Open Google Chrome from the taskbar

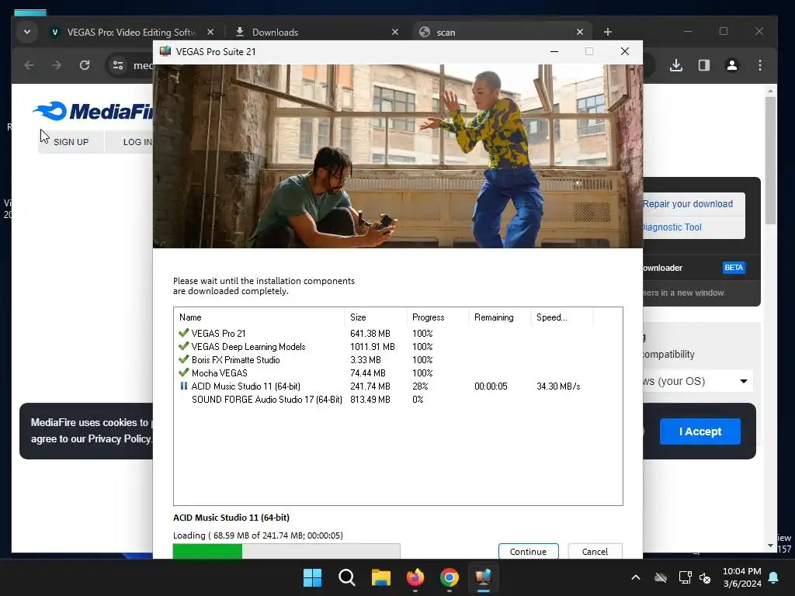coord(450,577)
